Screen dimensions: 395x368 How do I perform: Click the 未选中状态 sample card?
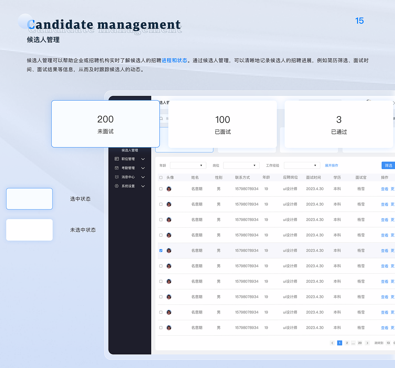click(29, 230)
